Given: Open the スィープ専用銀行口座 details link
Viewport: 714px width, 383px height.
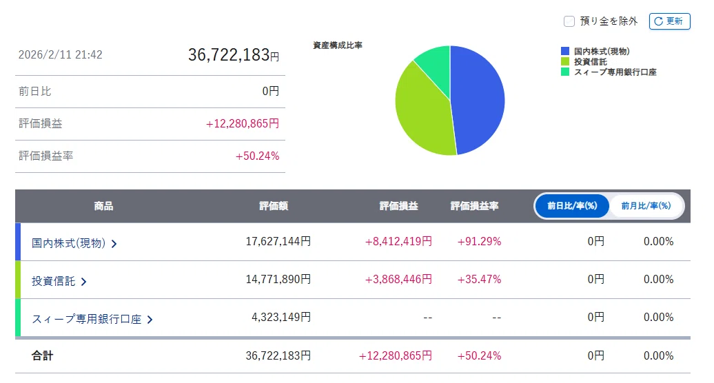Looking at the screenshot, I should [87, 320].
